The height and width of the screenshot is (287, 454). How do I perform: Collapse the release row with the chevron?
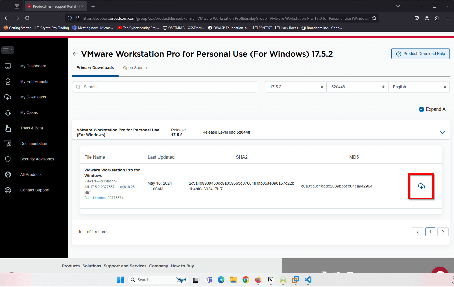[442, 133]
